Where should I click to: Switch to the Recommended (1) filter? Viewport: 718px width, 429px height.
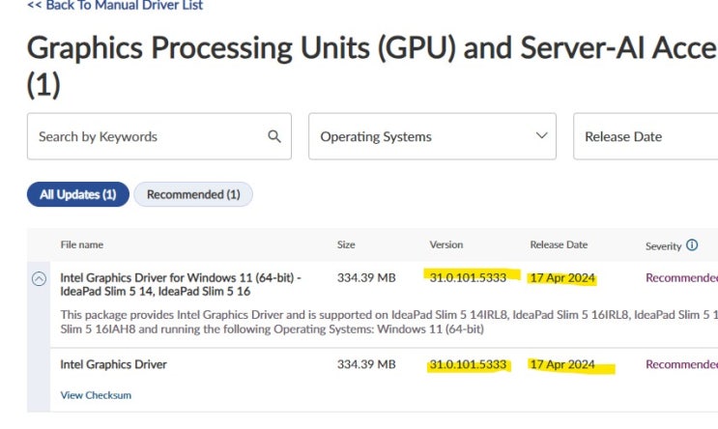coord(193,194)
